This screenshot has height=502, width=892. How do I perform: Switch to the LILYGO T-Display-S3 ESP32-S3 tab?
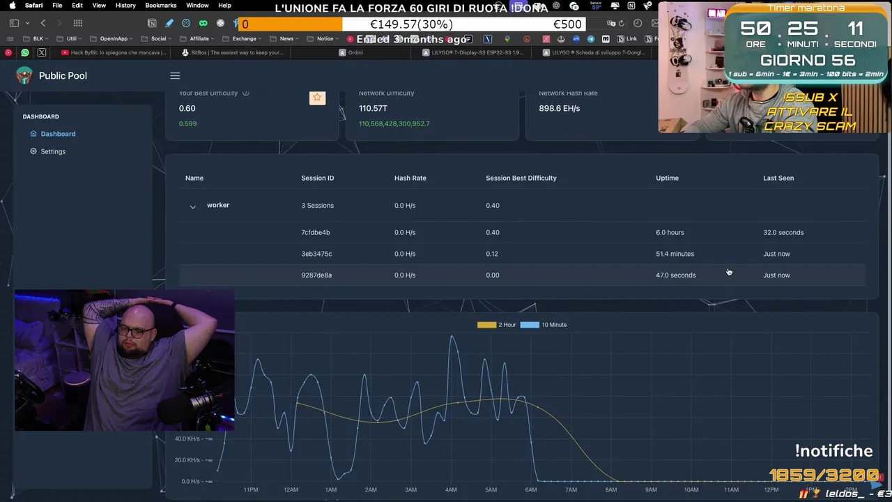click(x=472, y=52)
